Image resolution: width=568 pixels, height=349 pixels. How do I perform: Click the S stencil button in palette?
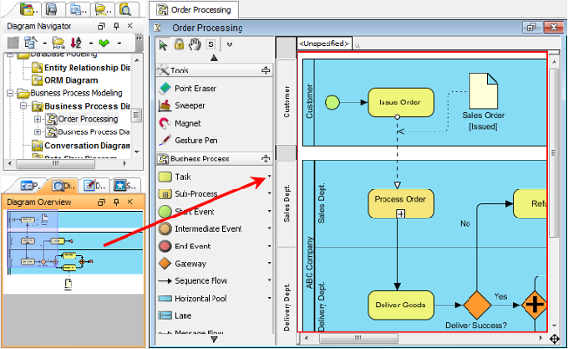pyautogui.click(x=211, y=44)
